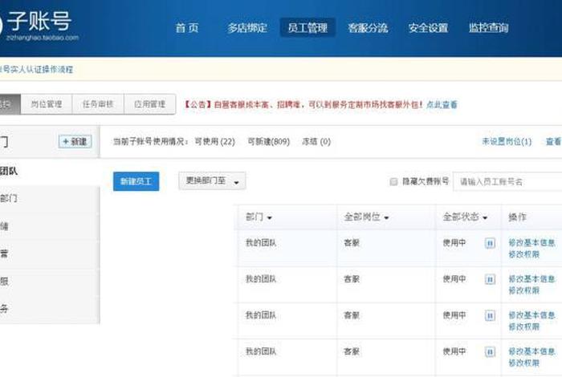This screenshot has width=562, height=377.
Task: Click 客服 cell in first table row
Action: pyautogui.click(x=352, y=243)
